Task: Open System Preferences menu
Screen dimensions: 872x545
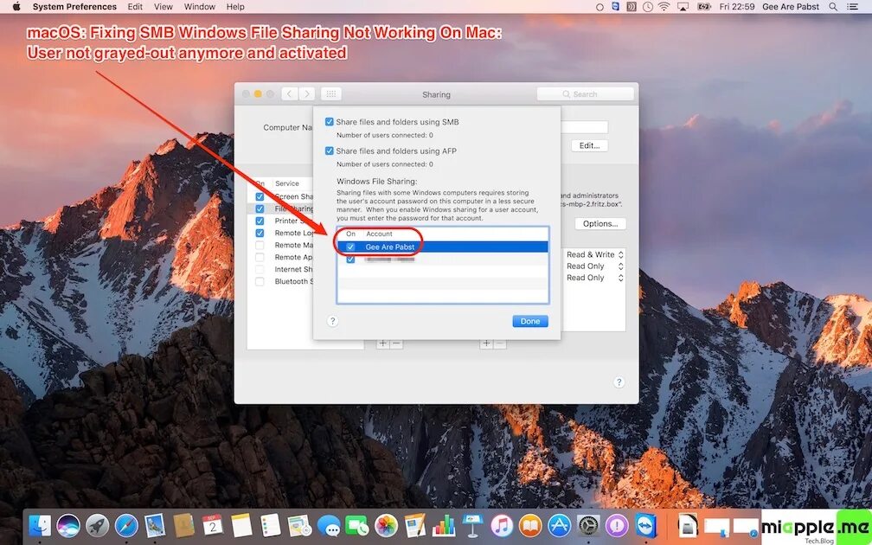Action: [x=74, y=7]
